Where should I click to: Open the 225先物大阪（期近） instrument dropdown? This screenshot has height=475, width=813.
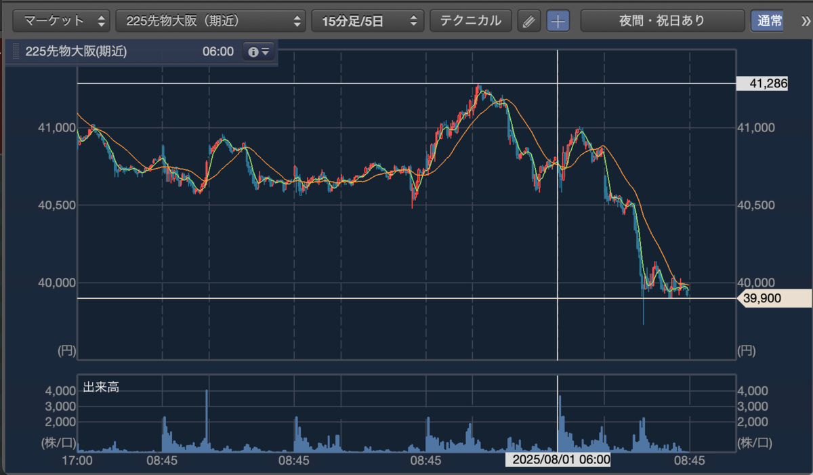coord(211,20)
